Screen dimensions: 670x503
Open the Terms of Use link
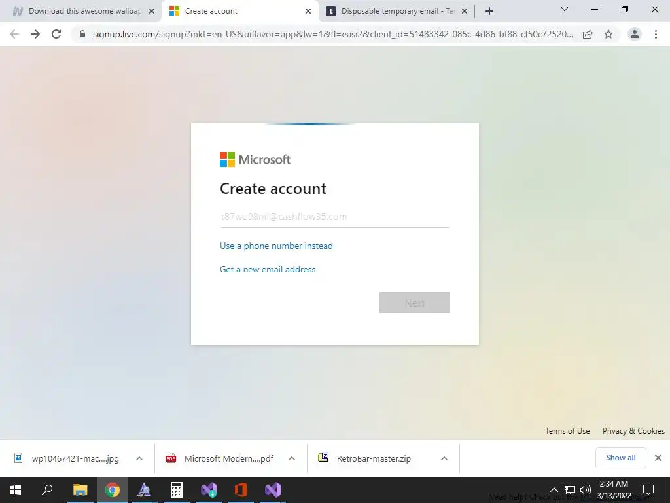click(x=567, y=431)
